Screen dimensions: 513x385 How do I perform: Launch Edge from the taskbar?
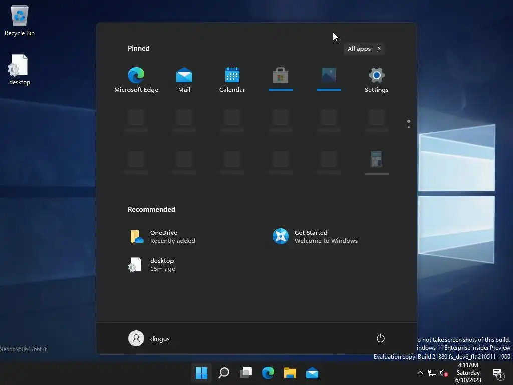268,373
